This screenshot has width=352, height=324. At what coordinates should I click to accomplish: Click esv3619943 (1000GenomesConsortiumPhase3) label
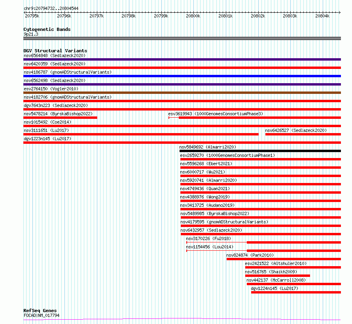216,114
